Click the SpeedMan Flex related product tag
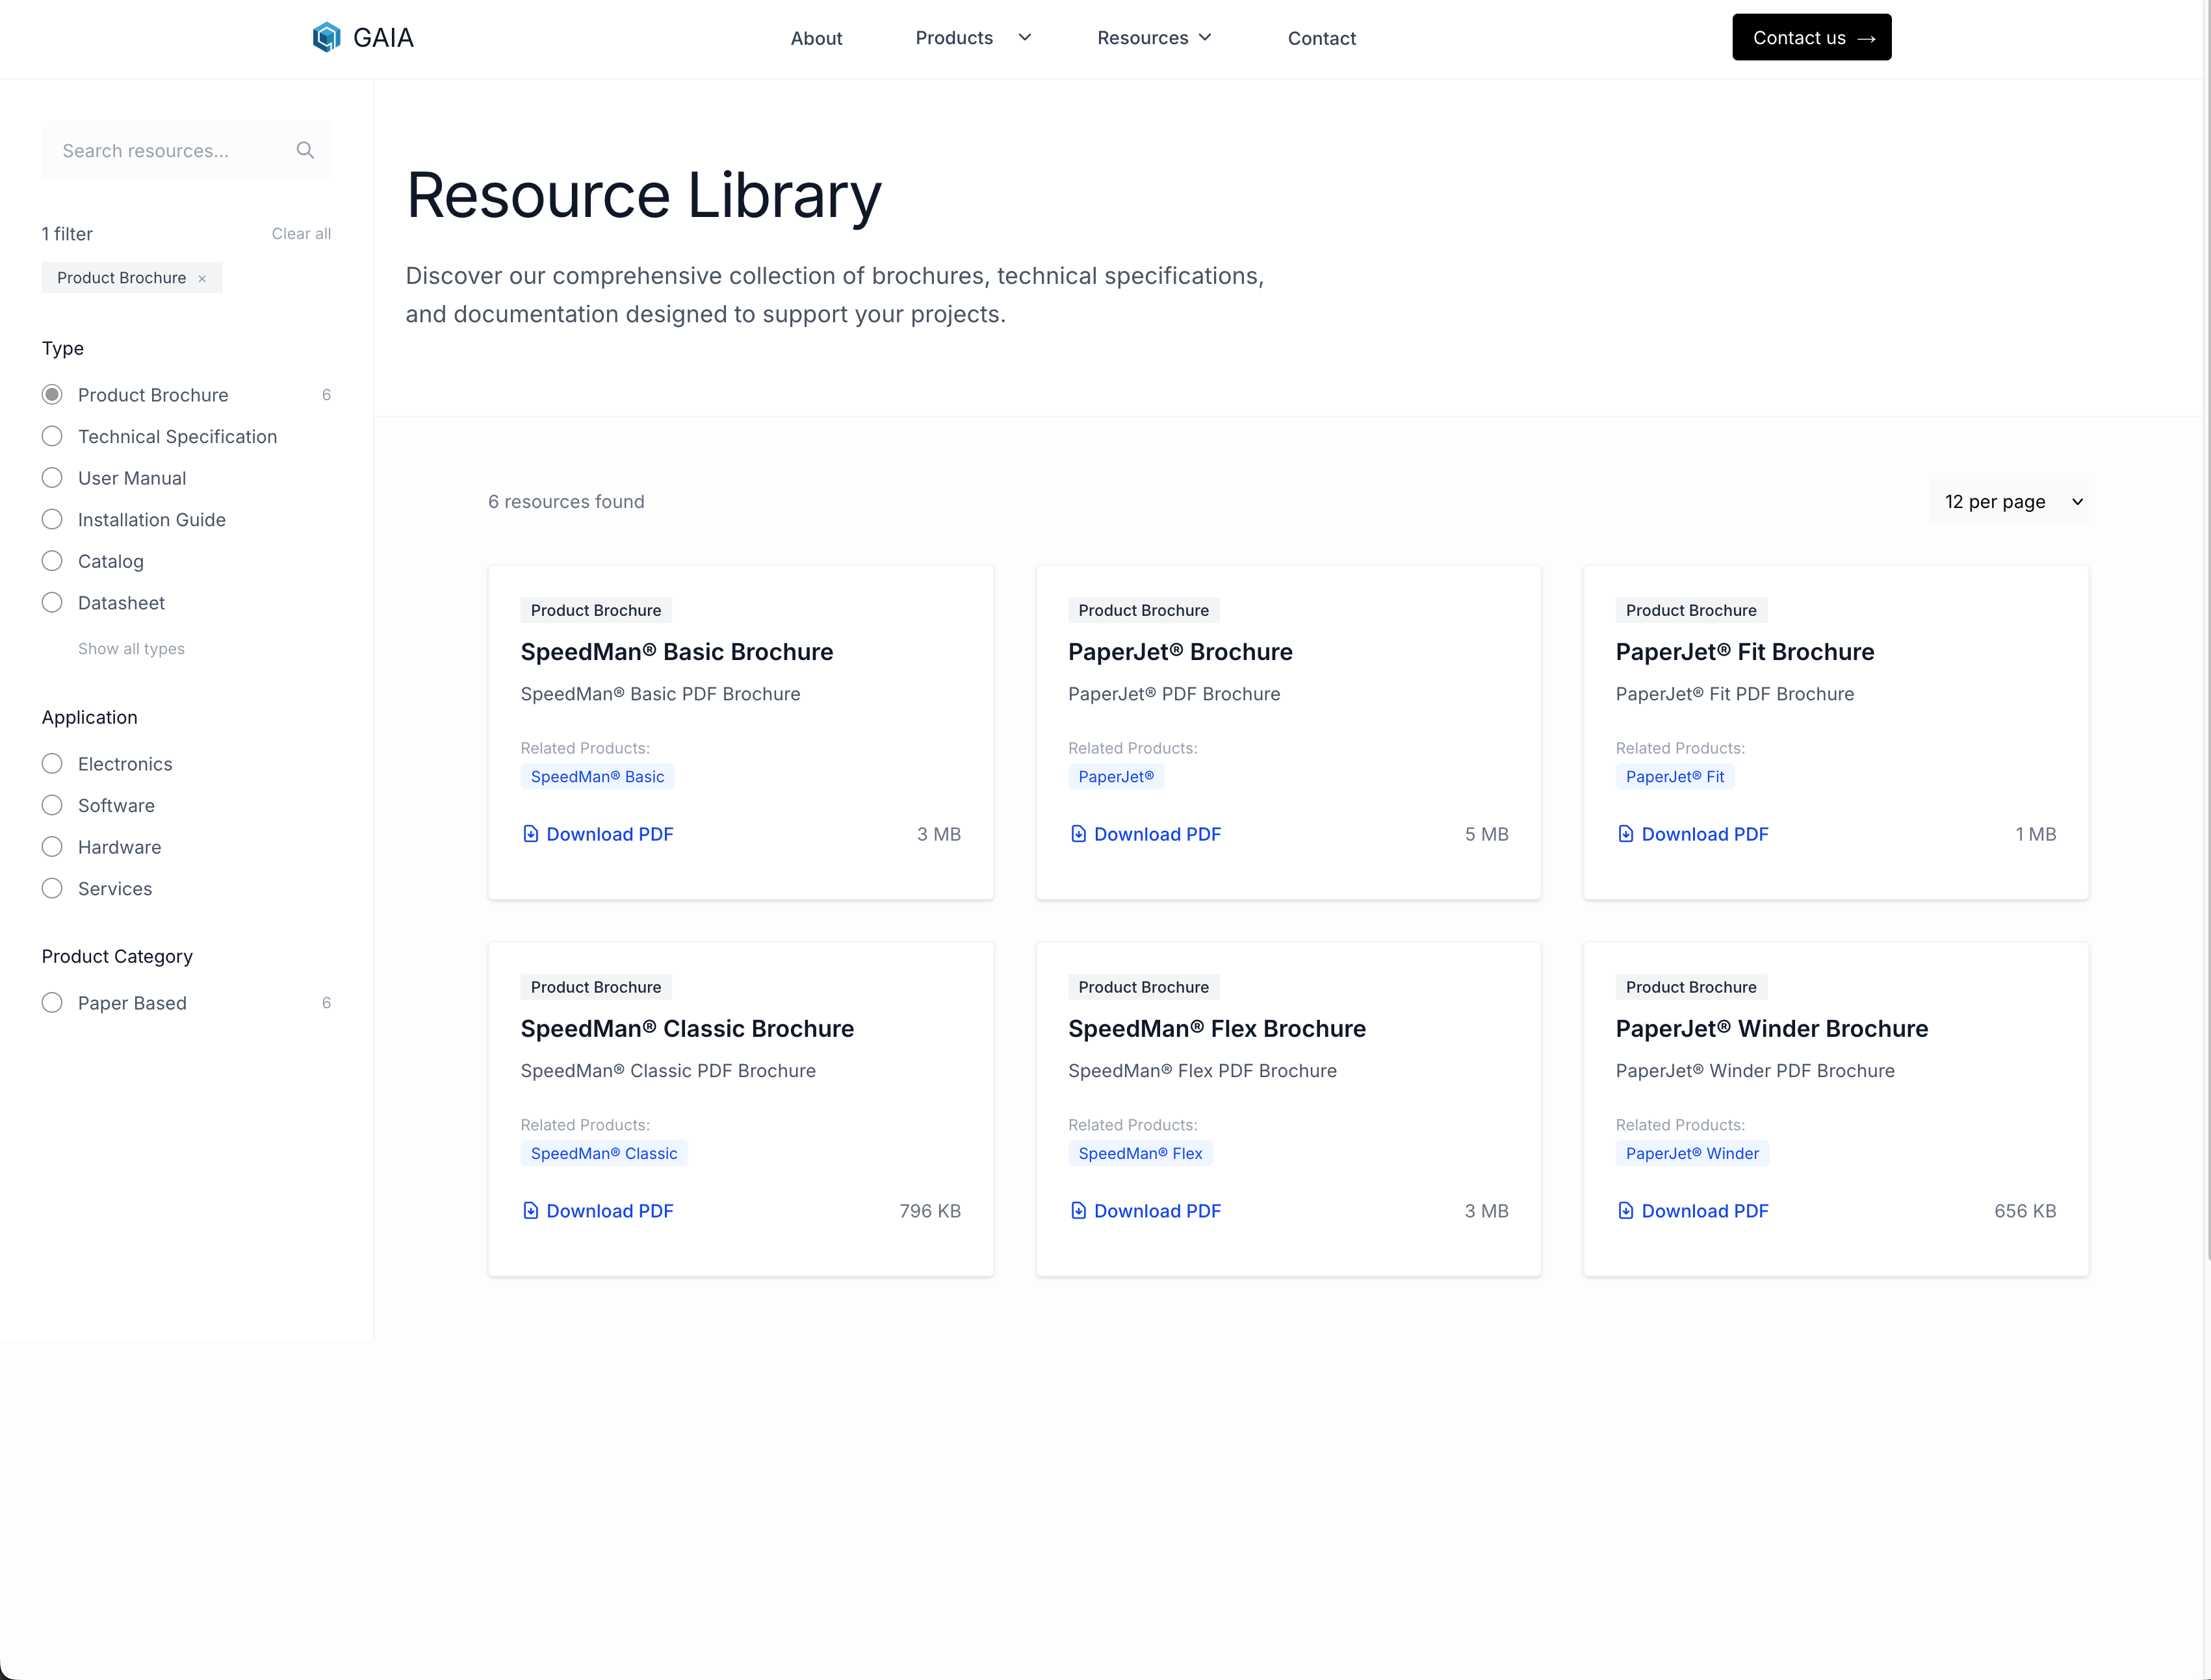This screenshot has height=1680, width=2211. tap(1139, 1153)
